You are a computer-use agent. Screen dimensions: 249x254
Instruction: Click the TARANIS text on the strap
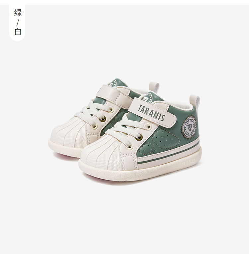pos(152,112)
